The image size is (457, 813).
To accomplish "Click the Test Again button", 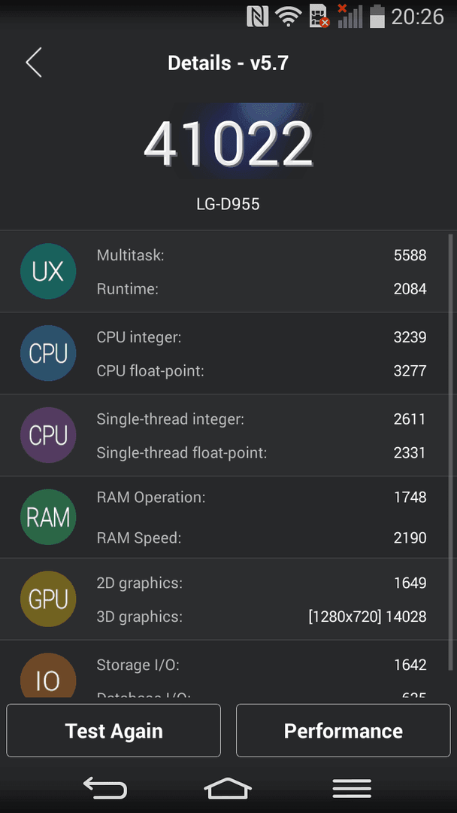I will click(x=113, y=730).
